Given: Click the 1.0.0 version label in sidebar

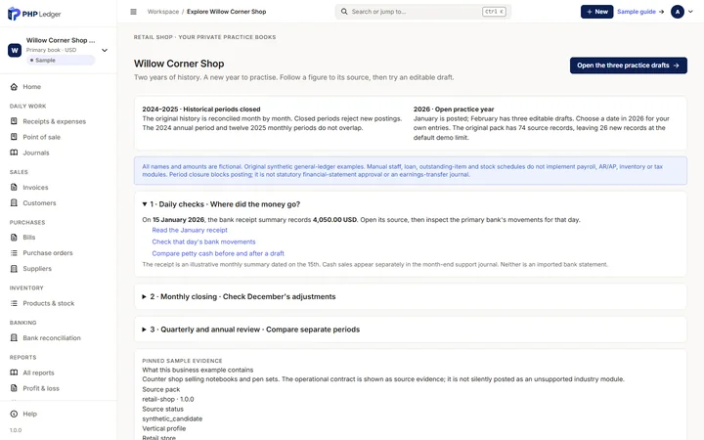Looking at the screenshot, I should [x=16, y=430].
